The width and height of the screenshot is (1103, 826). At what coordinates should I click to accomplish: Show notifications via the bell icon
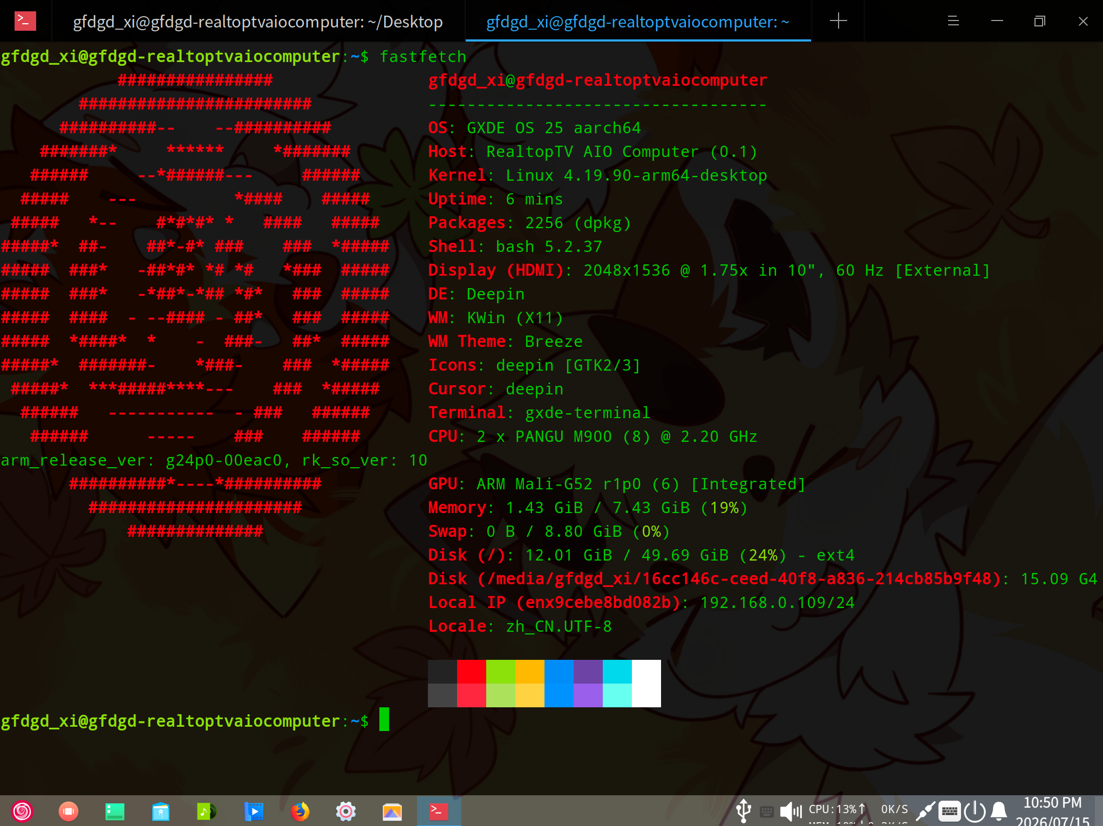pos(999,811)
